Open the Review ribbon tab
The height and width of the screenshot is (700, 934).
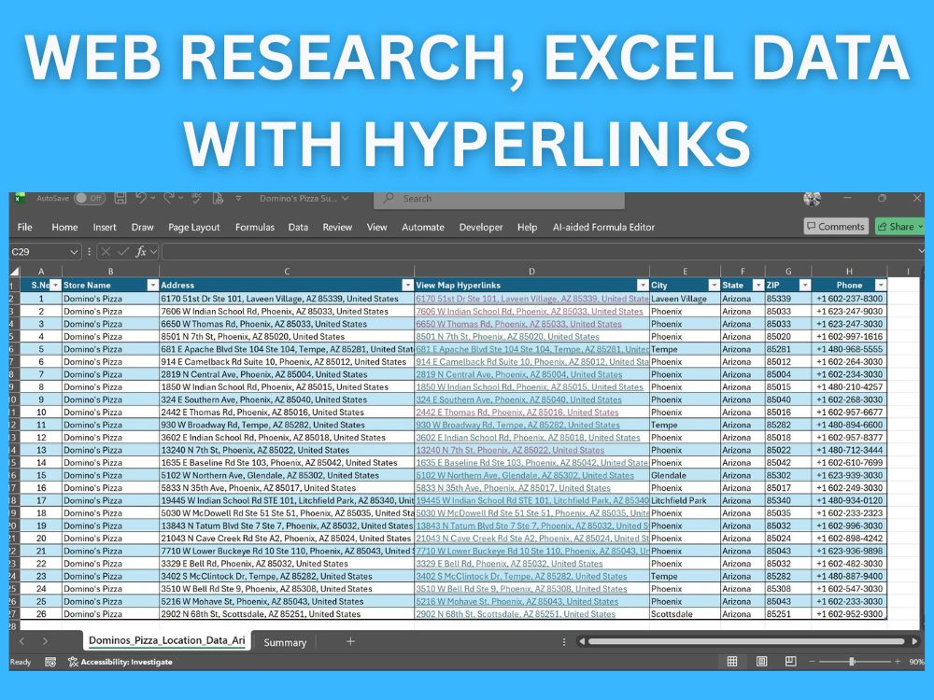337,227
